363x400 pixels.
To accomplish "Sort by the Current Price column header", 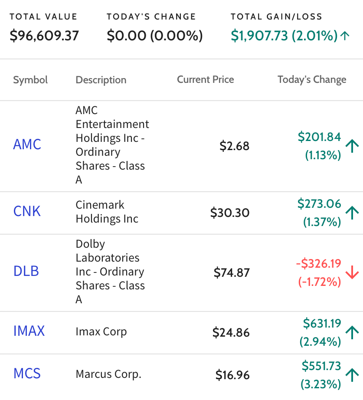I will point(205,79).
